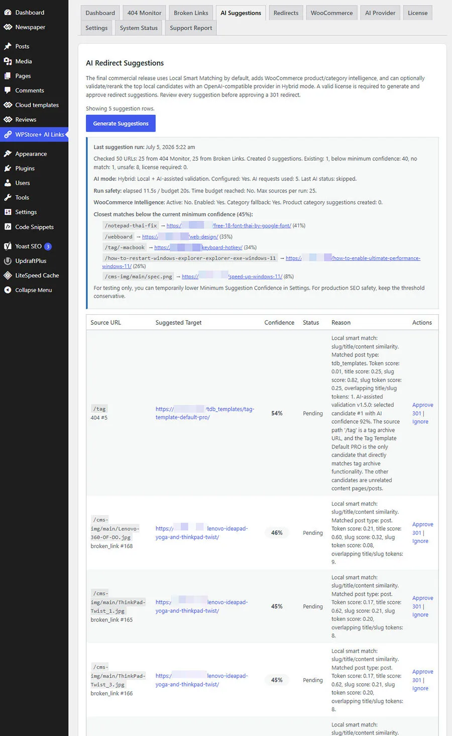The height and width of the screenshot is (736, 452).
Task: Click the UpdraftPlus icon
Action: tap(8, 261)
